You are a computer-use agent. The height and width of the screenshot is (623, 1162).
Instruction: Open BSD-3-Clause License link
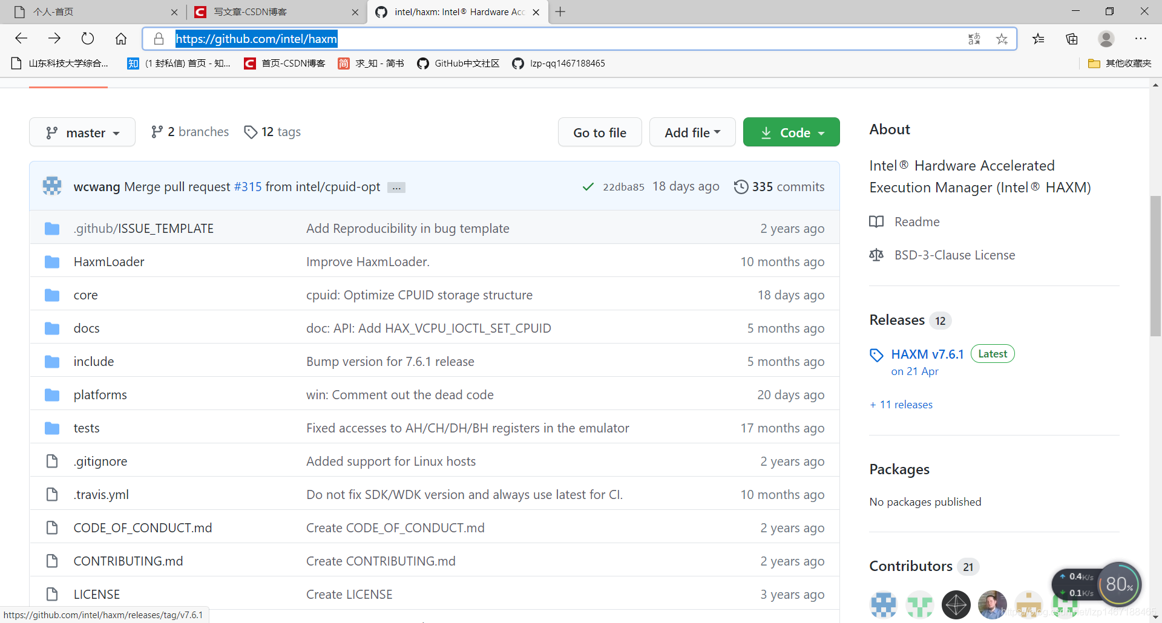(x=942, y=255)
